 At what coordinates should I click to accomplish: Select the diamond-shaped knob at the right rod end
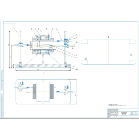[x=73, y=48]
